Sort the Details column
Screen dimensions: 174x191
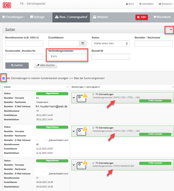tap(67, 87)
